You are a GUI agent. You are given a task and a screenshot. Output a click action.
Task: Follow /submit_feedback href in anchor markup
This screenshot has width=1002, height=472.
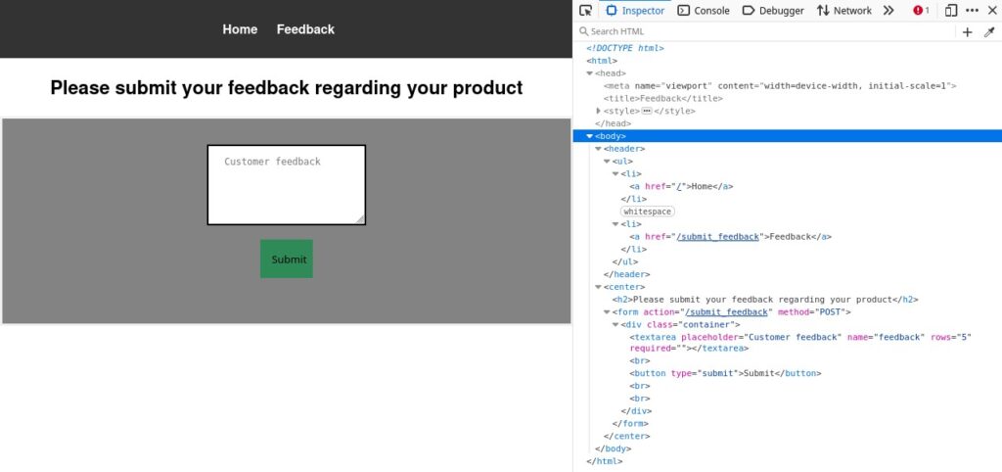click(x=718, y=237)
